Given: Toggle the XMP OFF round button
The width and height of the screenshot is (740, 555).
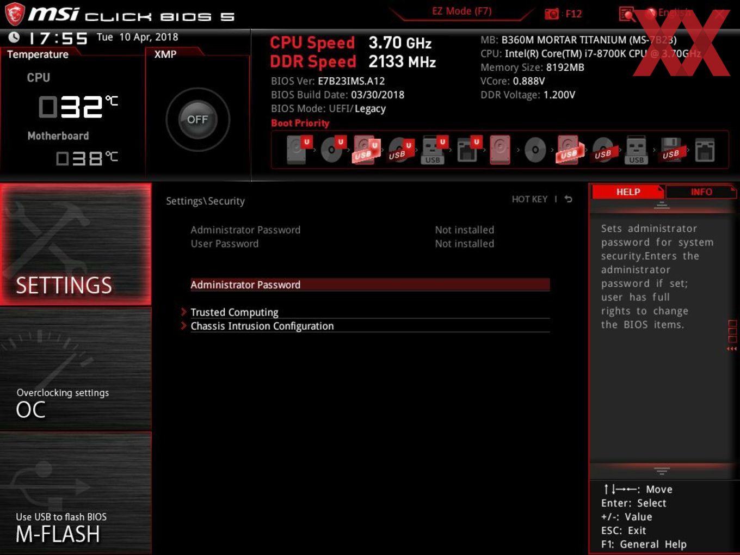Looking at the screenshot, I should tap(198, 120).
